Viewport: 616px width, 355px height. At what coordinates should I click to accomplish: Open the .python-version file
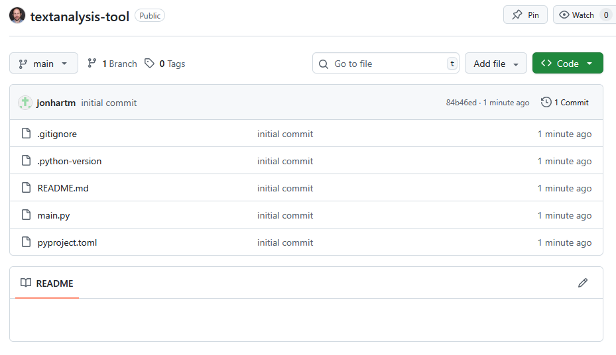tap(70, 161)
